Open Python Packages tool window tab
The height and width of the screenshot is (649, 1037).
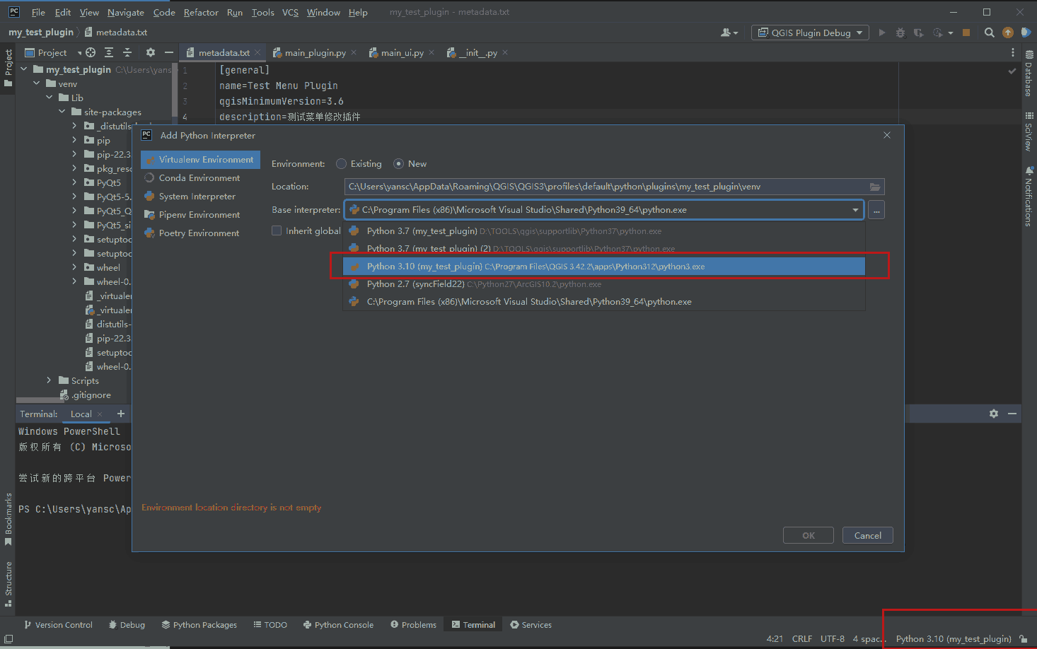point(199,625)
